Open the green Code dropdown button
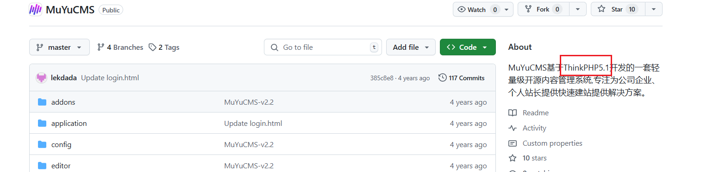The height and width of the screenshot is (172, 701). [x=468, y=47]
